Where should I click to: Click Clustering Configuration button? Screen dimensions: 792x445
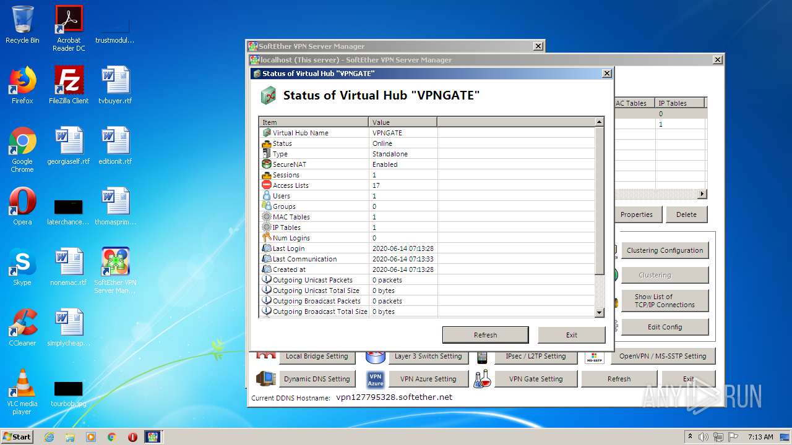[x=665, y=250]
